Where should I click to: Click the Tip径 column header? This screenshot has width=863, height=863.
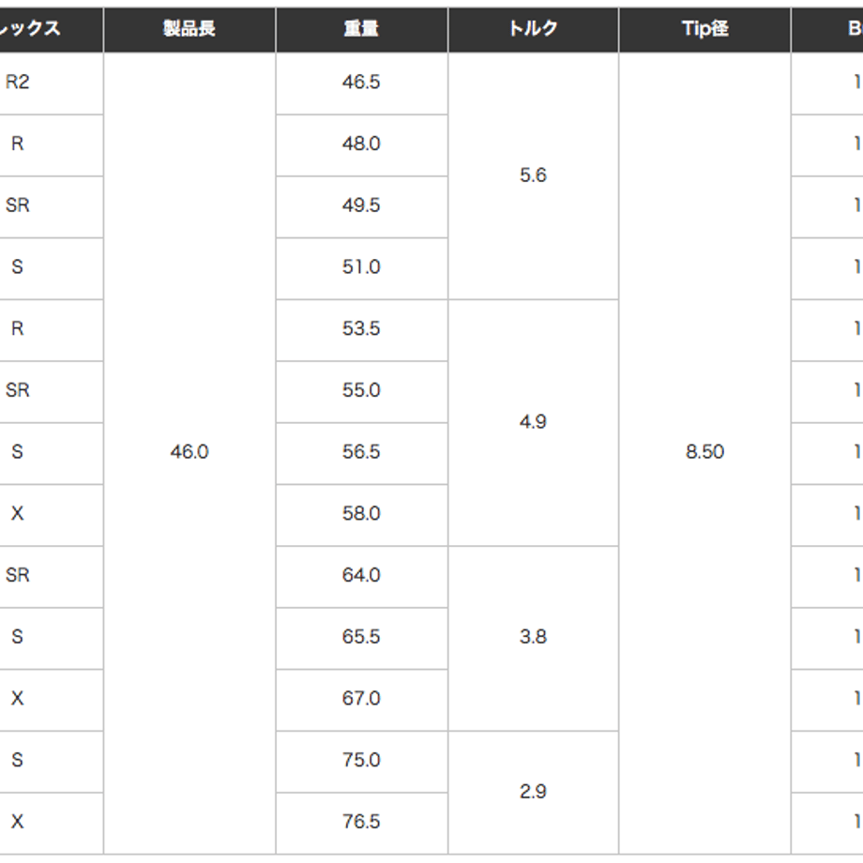(x=705, y=30)
